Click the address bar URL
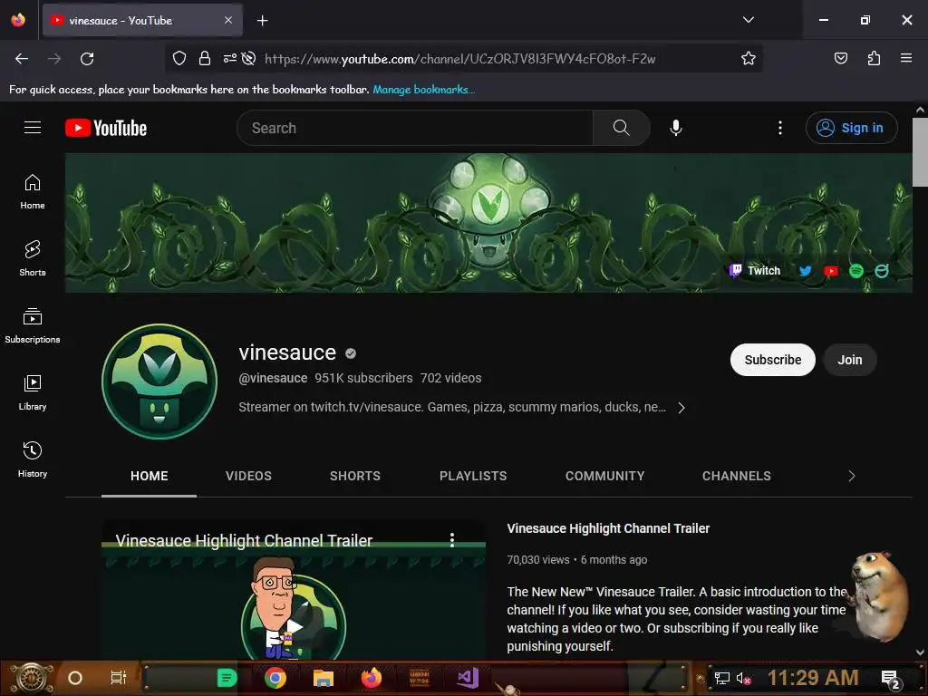Image resolution: width=928 pixels, height=696 pixels. [x=459, y=59]
